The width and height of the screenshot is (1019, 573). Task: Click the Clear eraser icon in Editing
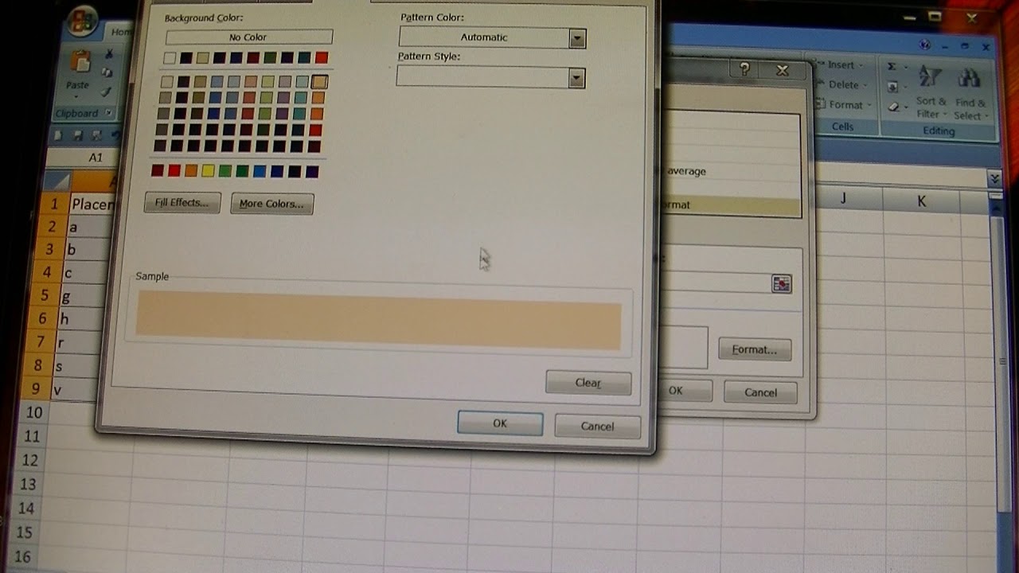(893, 106)
